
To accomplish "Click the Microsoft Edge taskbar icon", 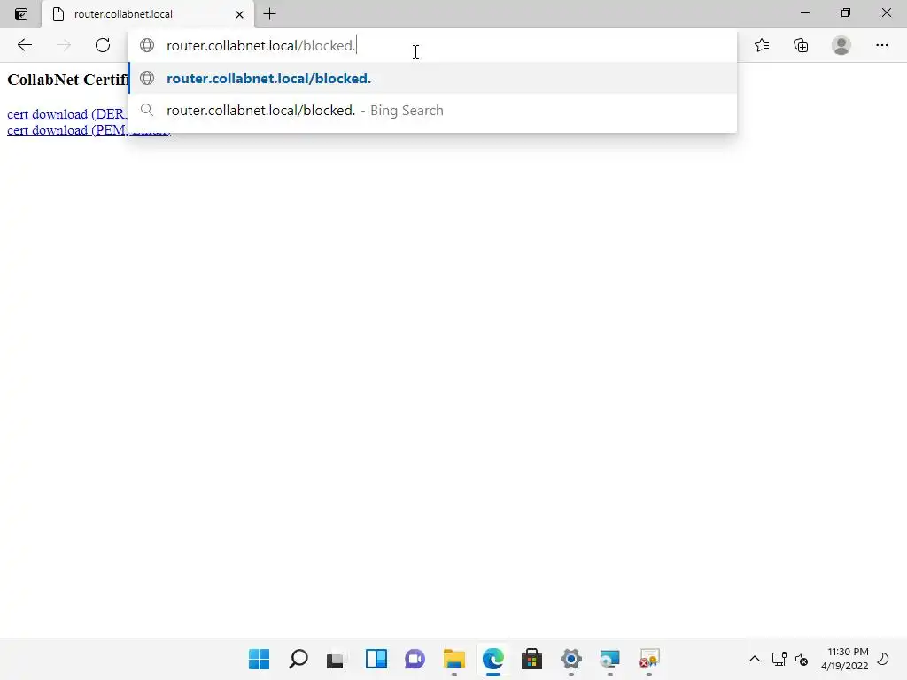I will tap(492, 659).
